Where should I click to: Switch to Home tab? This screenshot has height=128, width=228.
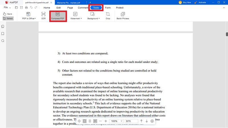47,8
